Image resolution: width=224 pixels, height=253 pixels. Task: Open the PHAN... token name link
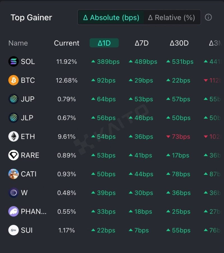click(34, 212)
